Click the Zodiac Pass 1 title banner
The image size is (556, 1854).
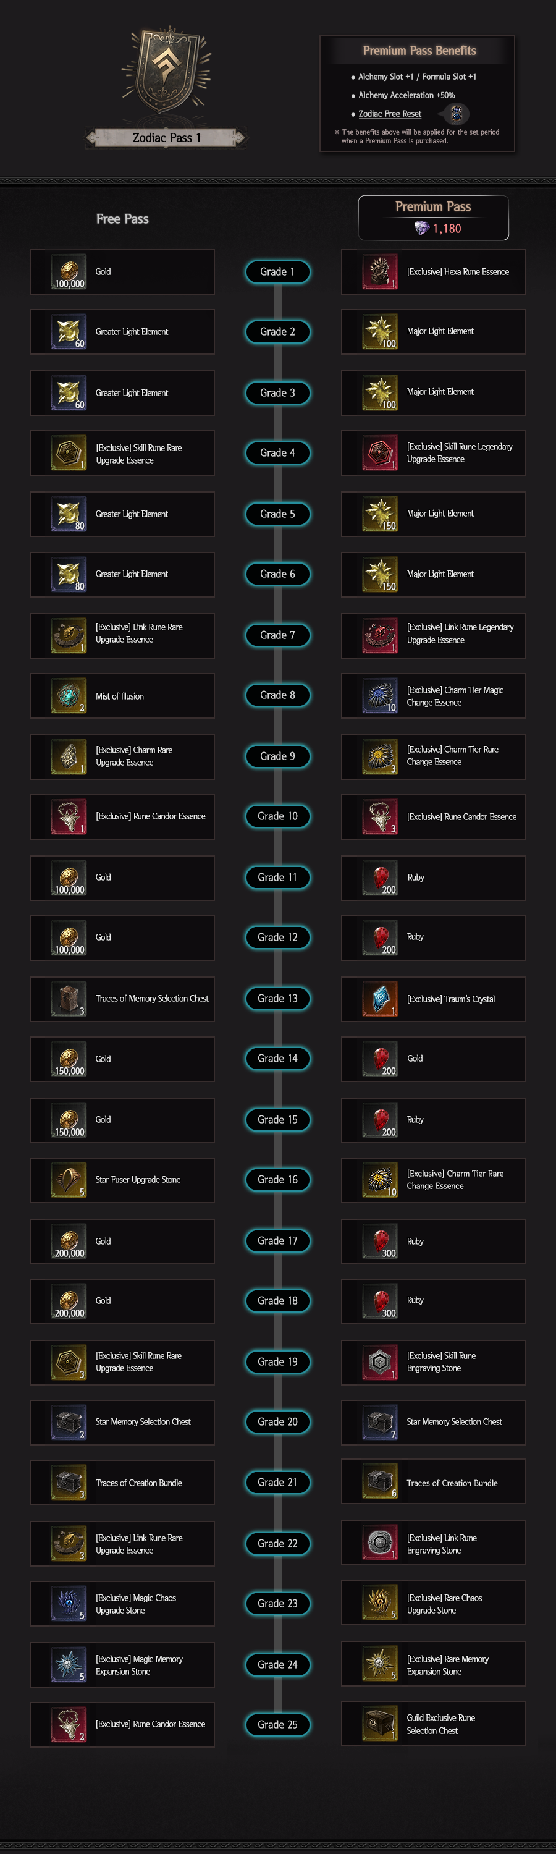[166, 137]
